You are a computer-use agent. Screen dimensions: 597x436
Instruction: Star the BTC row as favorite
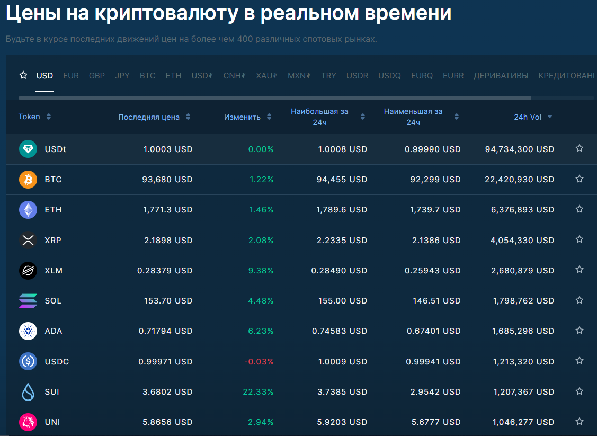point(580,179)
